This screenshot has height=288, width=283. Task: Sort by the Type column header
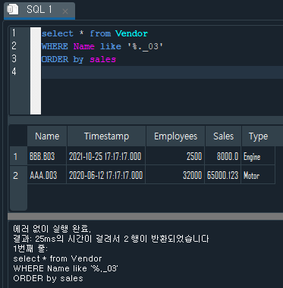[258, 136]
